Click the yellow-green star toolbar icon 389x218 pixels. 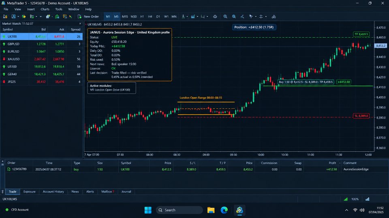coord(24,17)
